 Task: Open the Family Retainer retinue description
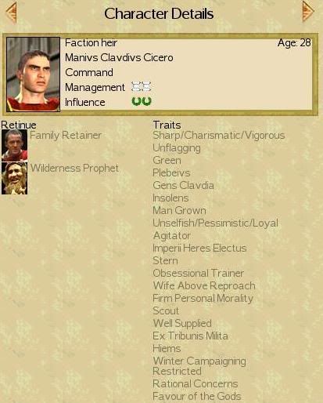click(66, 136)
